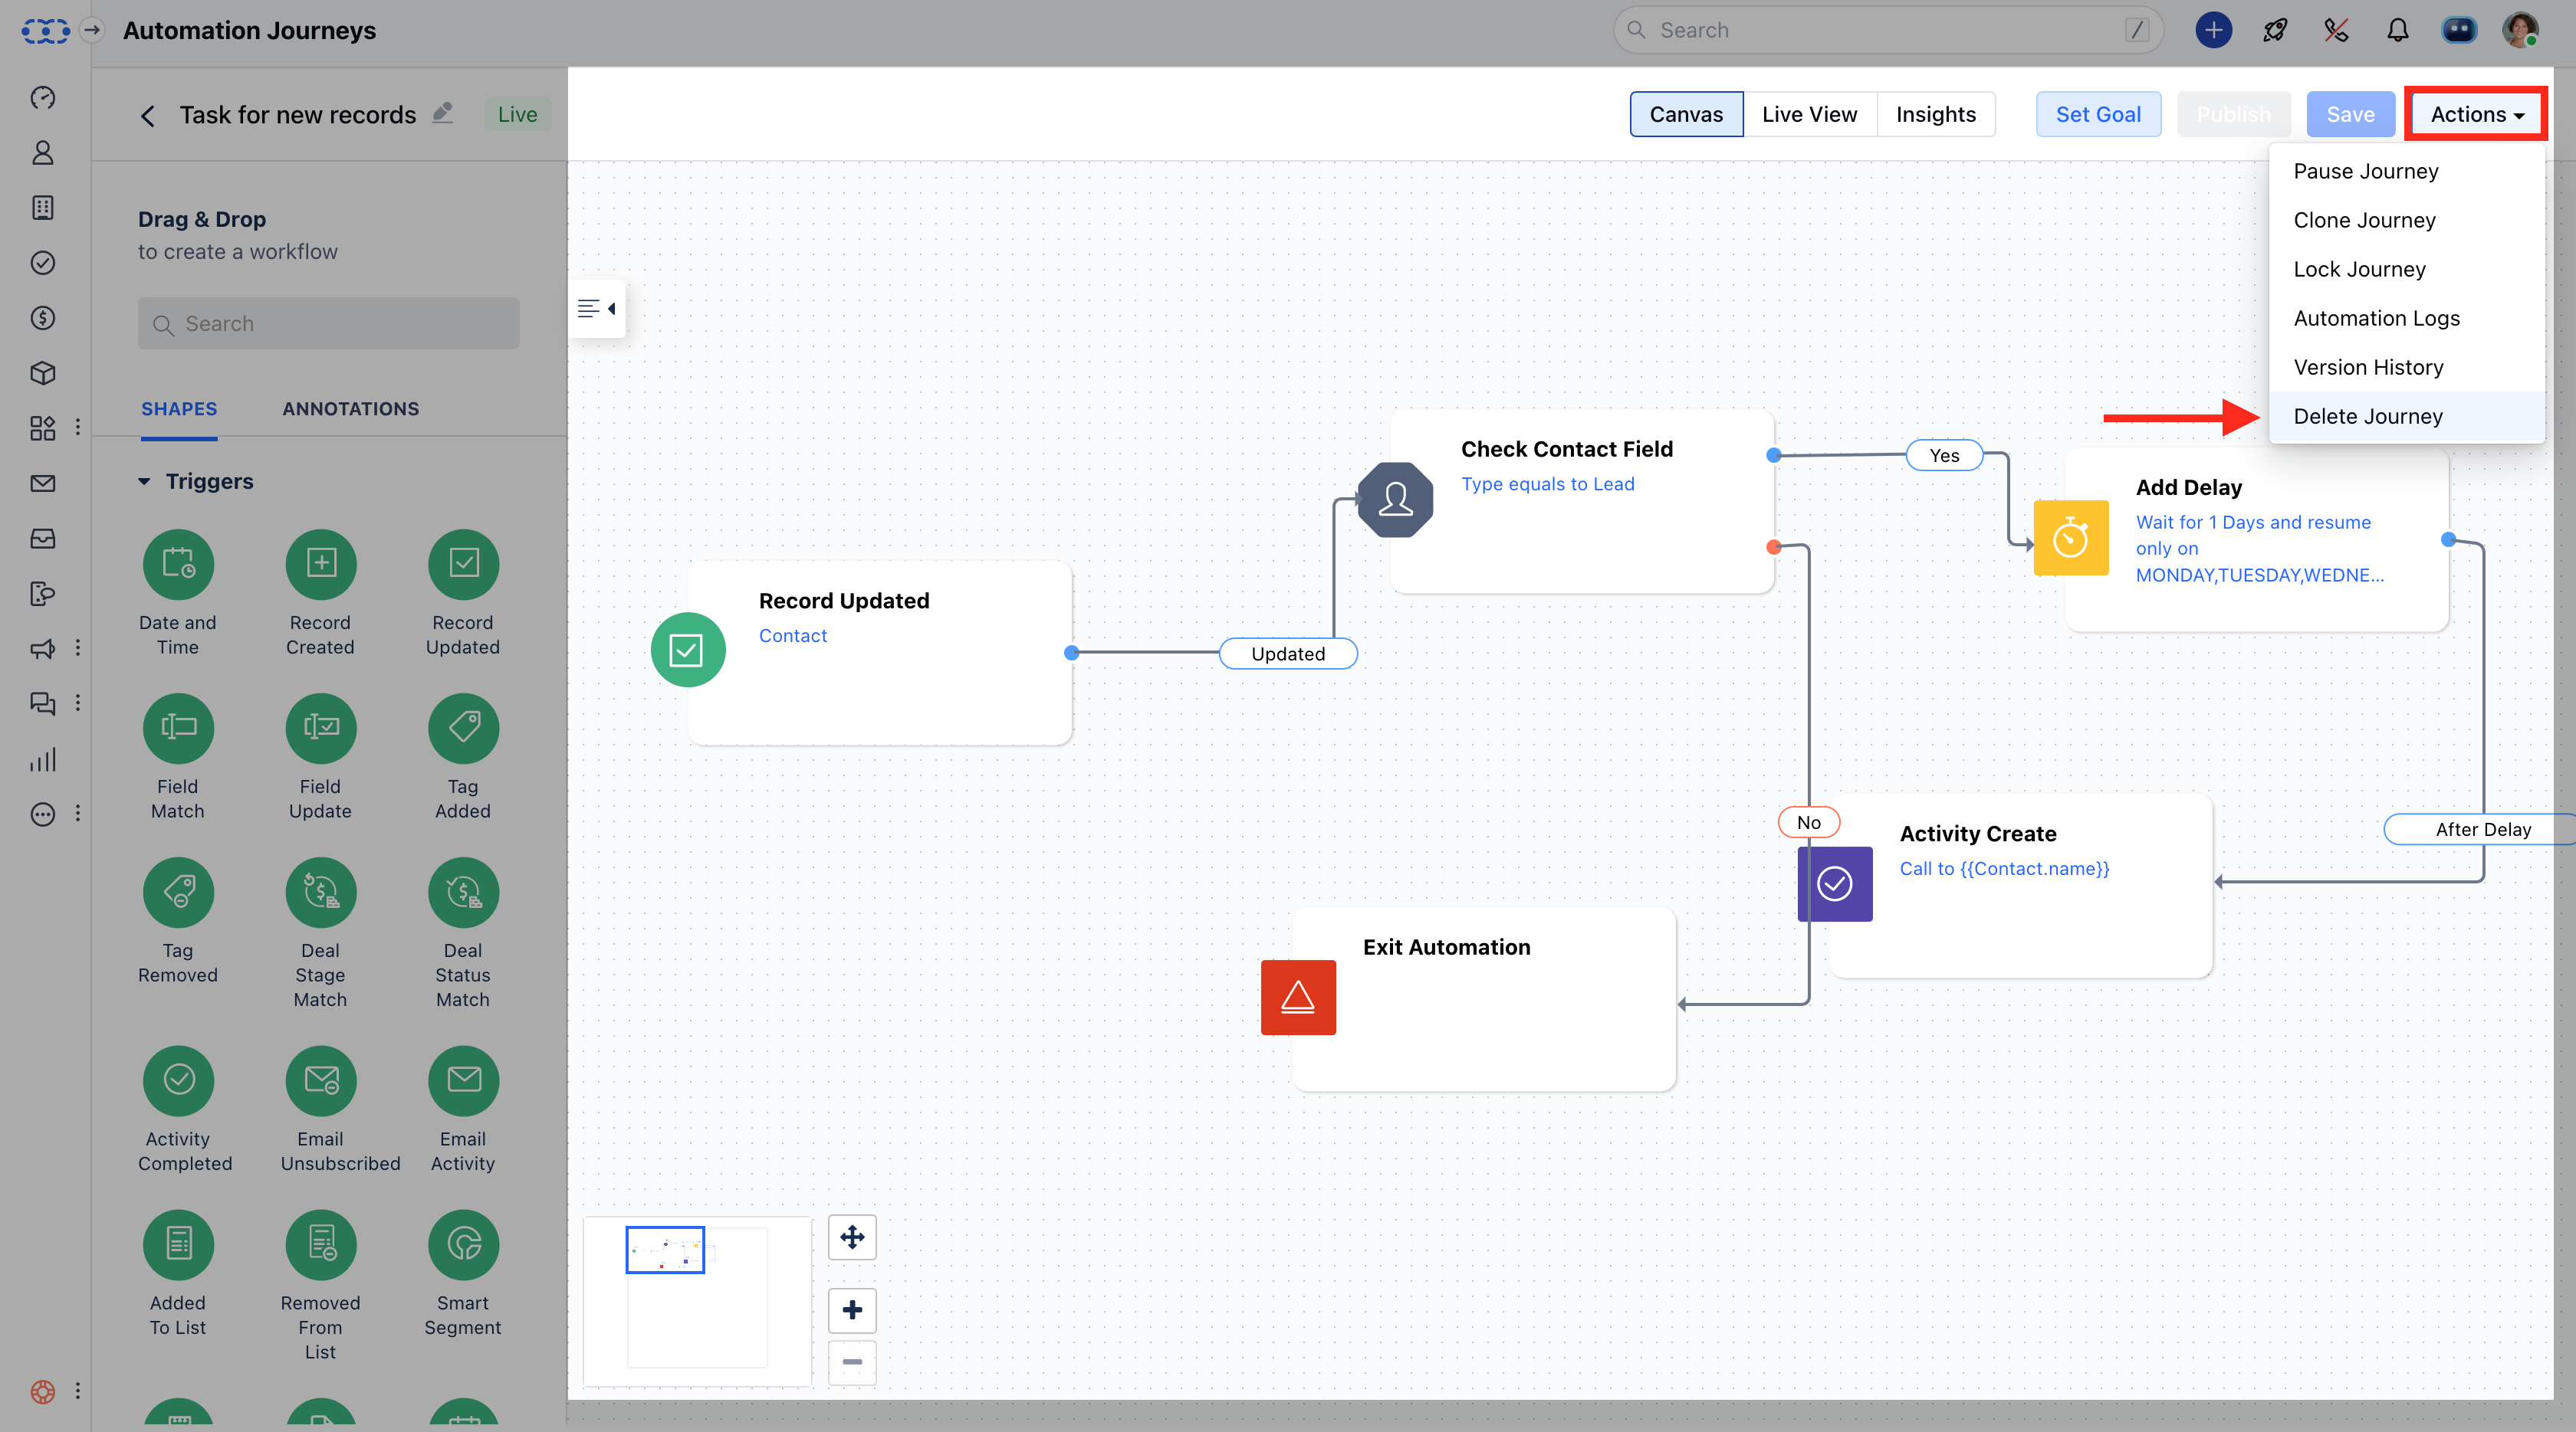Click the notifications bell icon
Viewport: 2576px width, 1432px height.
(x=2397, y=31)
